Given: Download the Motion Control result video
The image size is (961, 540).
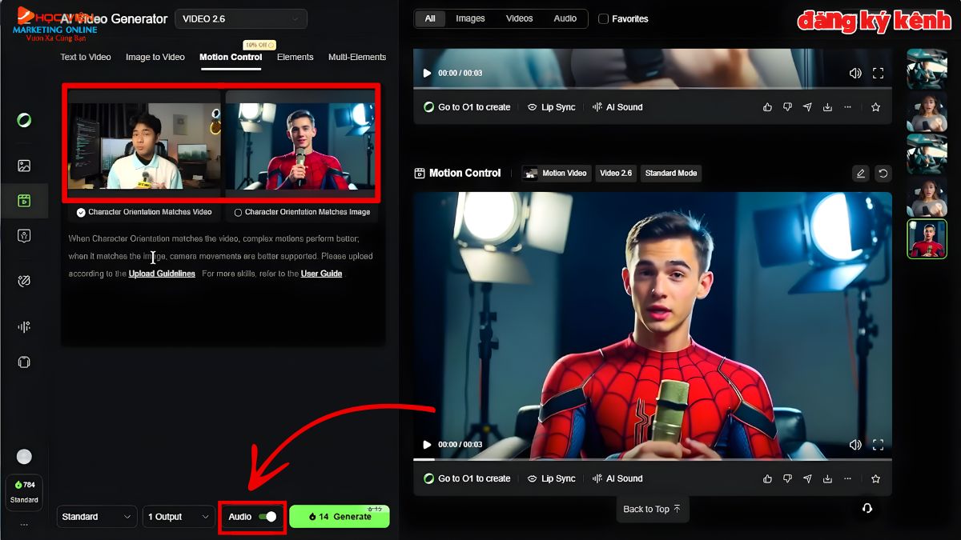Looking at the screenshot, I should (827, 478).
